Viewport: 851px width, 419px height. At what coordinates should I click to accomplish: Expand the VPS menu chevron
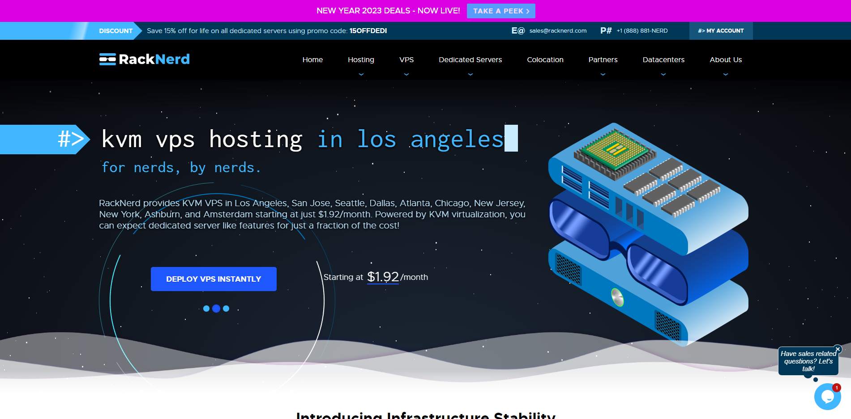click(x=406, y=75)
